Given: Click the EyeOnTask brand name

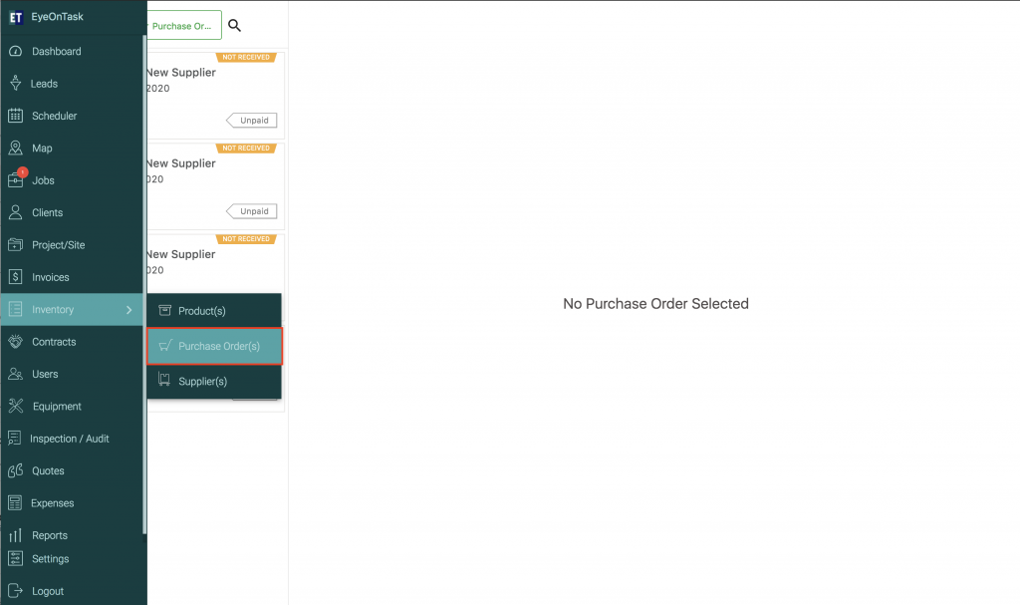Looking at the screenshot, I should (57, 17).
